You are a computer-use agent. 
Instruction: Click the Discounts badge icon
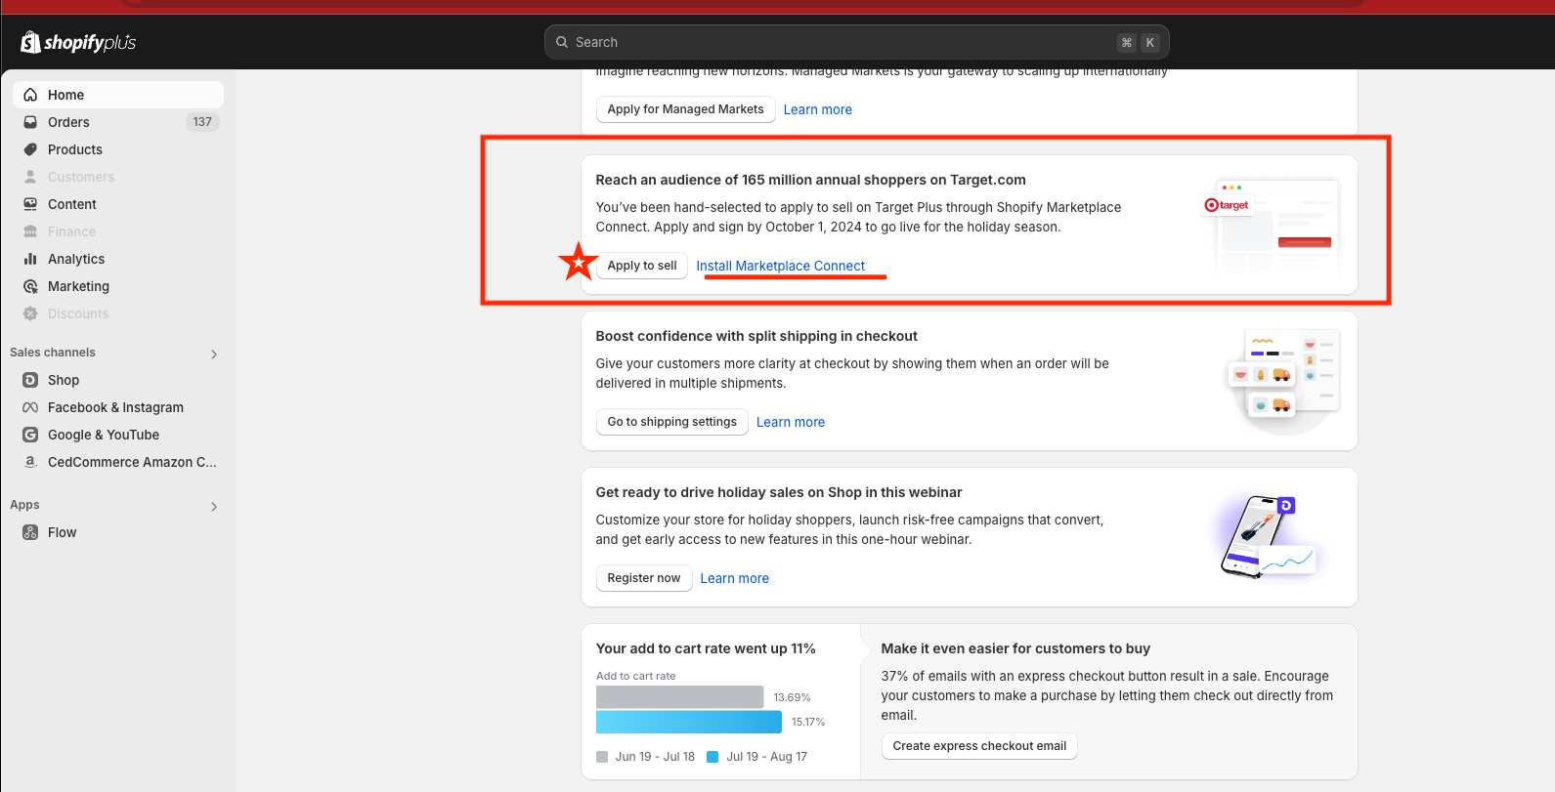[x=30, y=313]
